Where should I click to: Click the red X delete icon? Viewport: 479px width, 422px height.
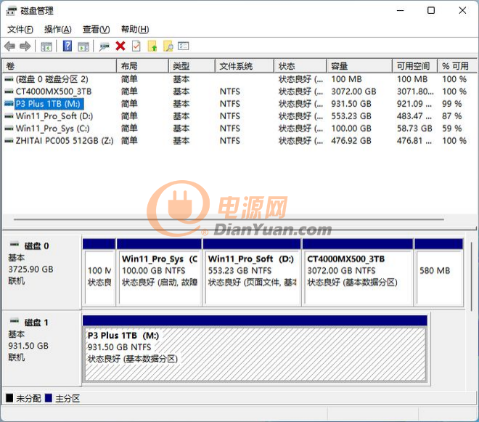click(120, 46)
